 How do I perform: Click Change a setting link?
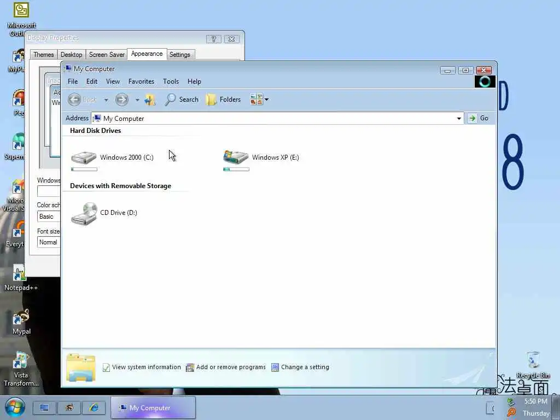click(x=300, y=367)
